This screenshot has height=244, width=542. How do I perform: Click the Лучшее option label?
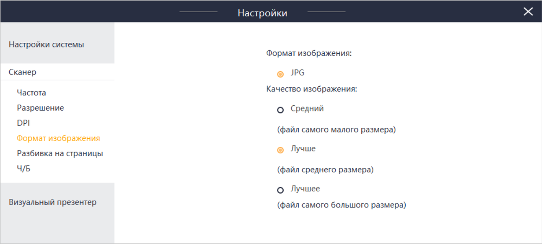pyautogui.click(x=305, y=189)
